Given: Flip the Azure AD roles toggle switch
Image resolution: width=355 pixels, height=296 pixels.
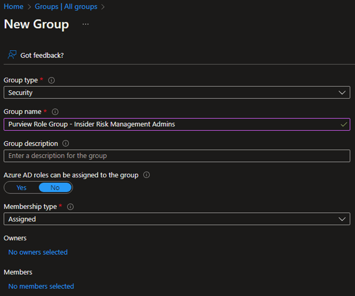Looking at the screenshot, I should click(x=38, y=187).
